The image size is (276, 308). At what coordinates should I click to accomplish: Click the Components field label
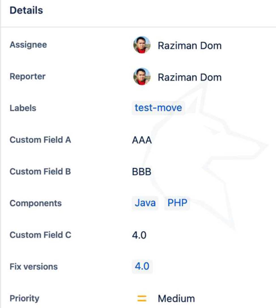(35, 203)
